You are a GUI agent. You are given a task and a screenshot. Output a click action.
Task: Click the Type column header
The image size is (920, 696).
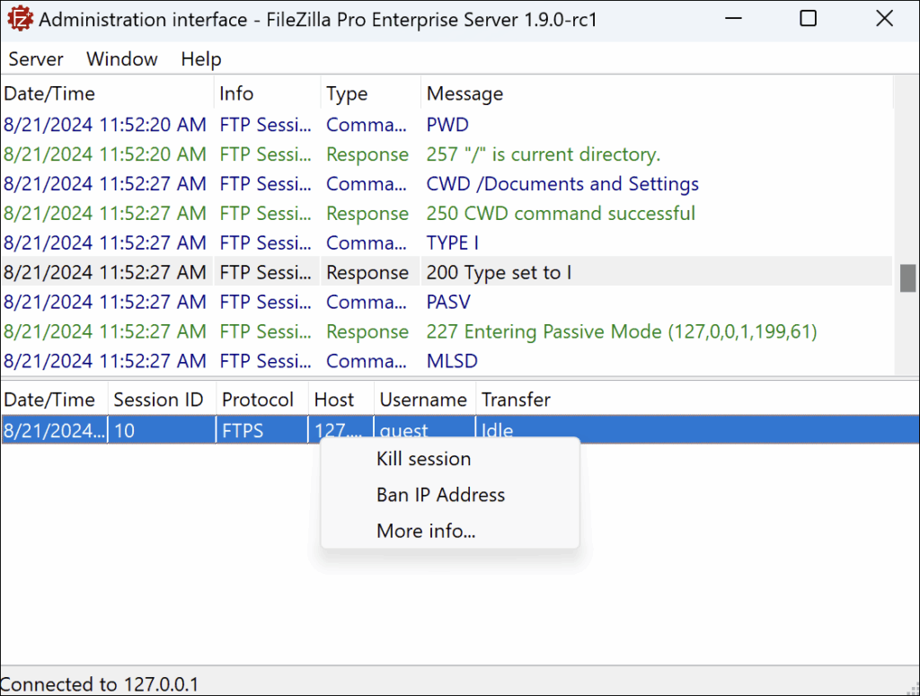click(347, 93)
